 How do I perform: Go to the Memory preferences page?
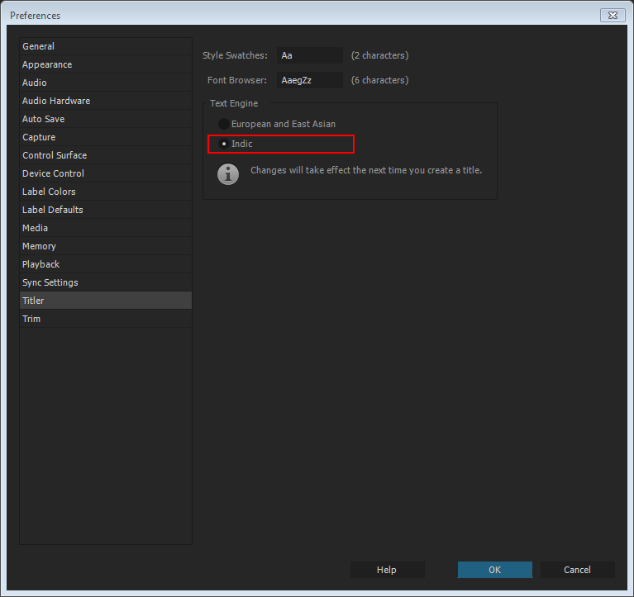[x=39, y=246]
